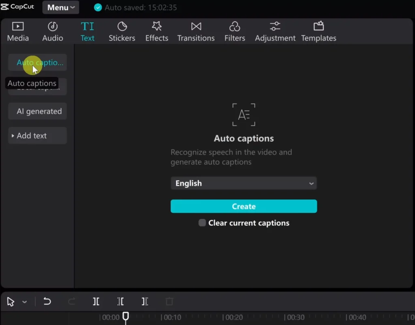Click the auto saved checkmark icon
Image resolution: width=415 pixels, height=325 pixels.
98,7
